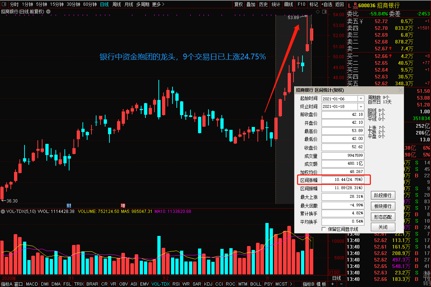Select the BOLL indicator tab

(x=256, y=284)
